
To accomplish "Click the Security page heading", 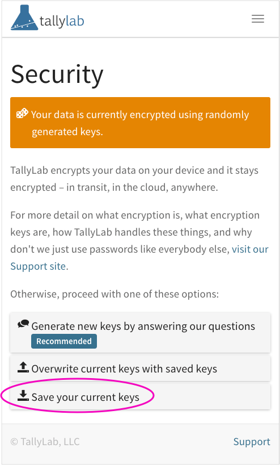I will click(x=57, y=74).
